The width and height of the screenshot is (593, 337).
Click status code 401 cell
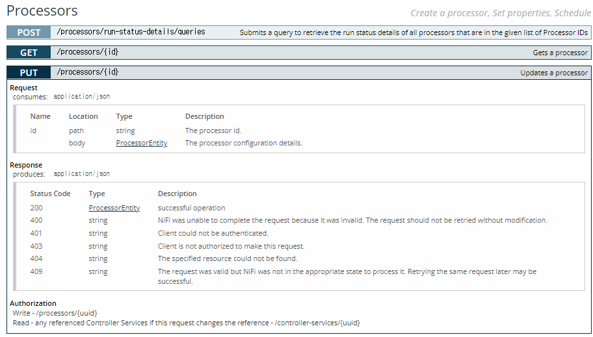(x=36, y=233)
